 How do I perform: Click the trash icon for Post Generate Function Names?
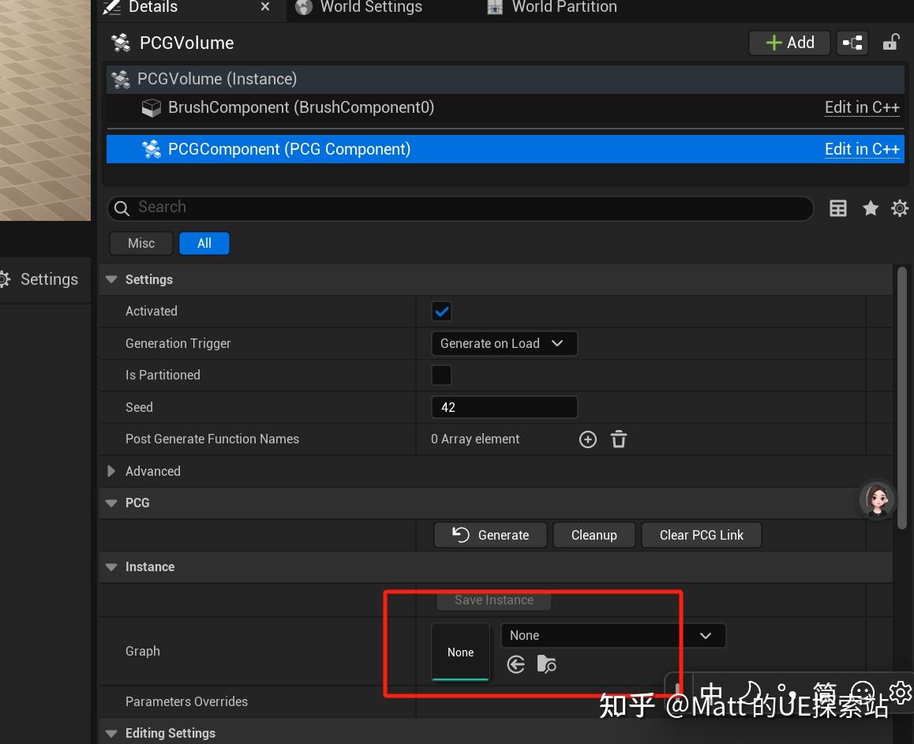[619, 439]
